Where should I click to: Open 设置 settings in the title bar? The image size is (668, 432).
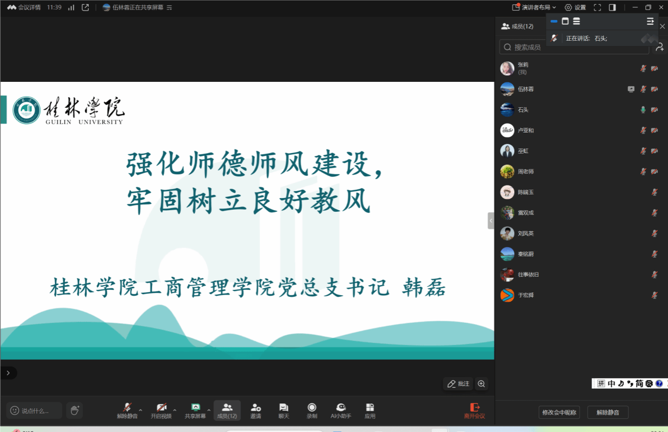click(576, 7)
